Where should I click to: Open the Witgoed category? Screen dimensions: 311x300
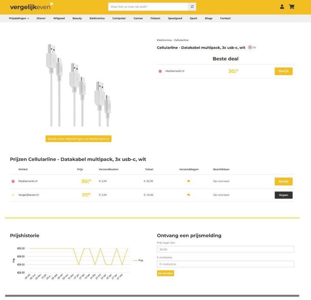59,18
